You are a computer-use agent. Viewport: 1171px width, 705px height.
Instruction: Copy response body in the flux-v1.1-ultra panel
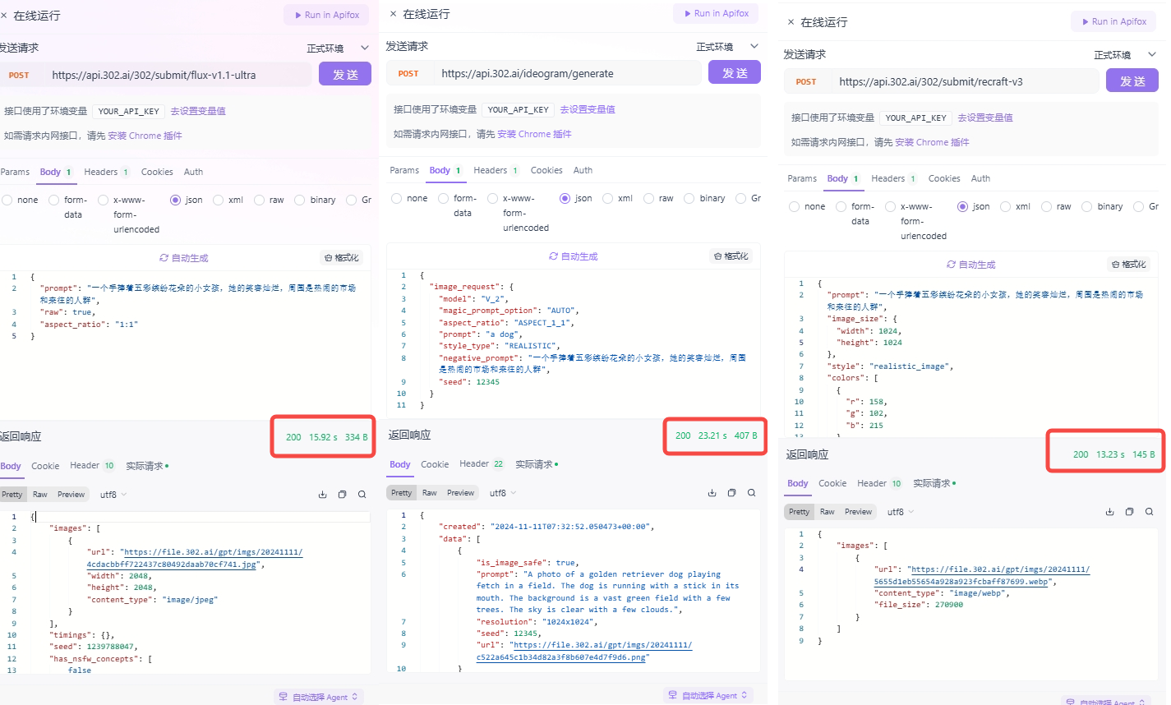(x=342, y=495)
